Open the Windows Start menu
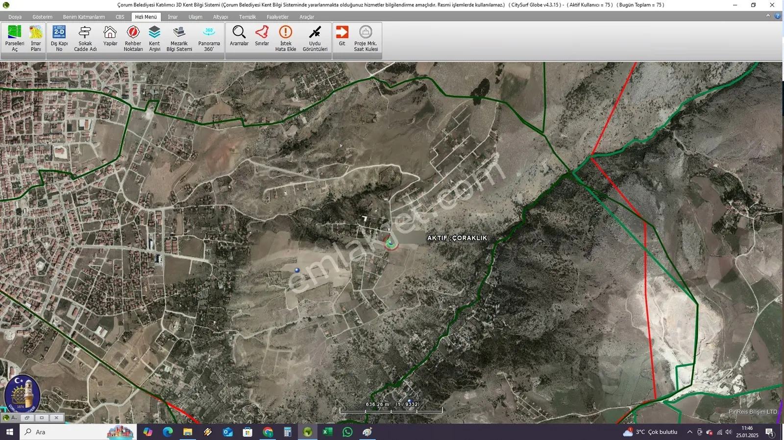Viewport: 784px width, 440px height. click(x=9, y=432)
